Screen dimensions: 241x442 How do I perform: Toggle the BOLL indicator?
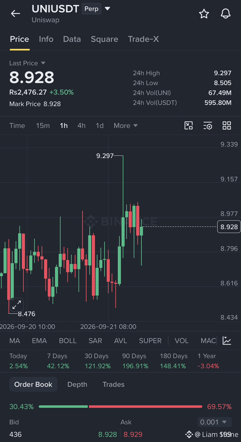point(68,341)
